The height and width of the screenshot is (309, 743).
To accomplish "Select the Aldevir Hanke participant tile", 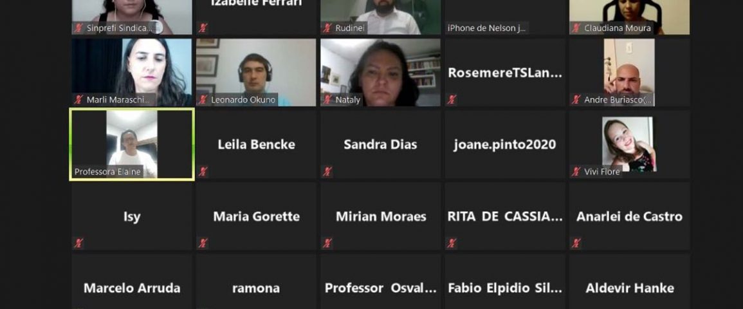I will 629,281.
